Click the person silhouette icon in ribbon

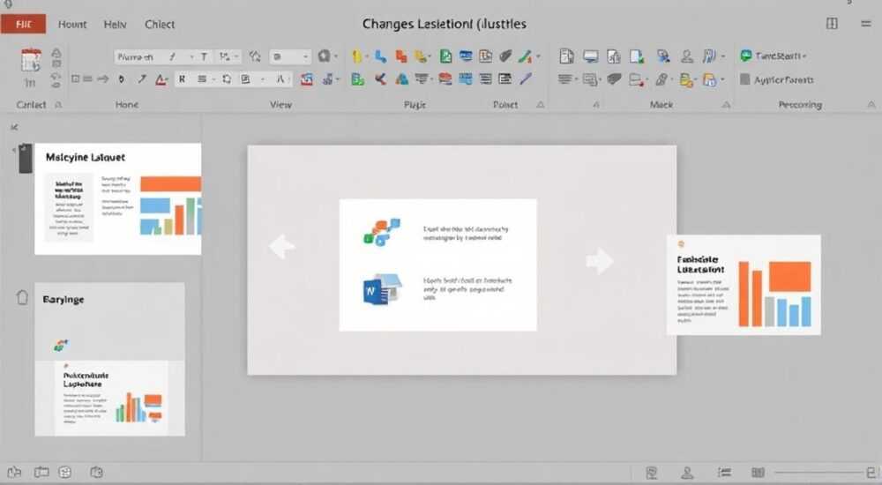pos(687,56)
